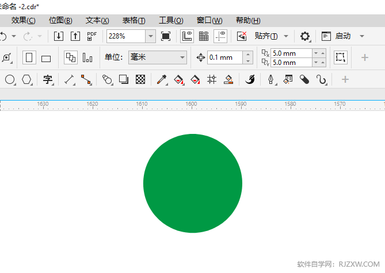
Task: Increase nudge distance with up arrow
Action: click(248, 55)
